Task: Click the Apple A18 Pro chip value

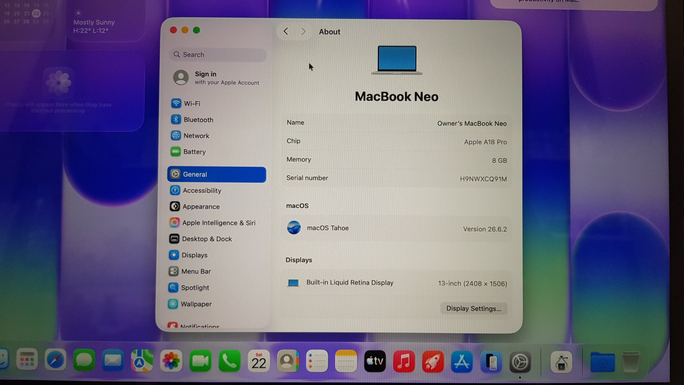Action: [x=485, y=142]
